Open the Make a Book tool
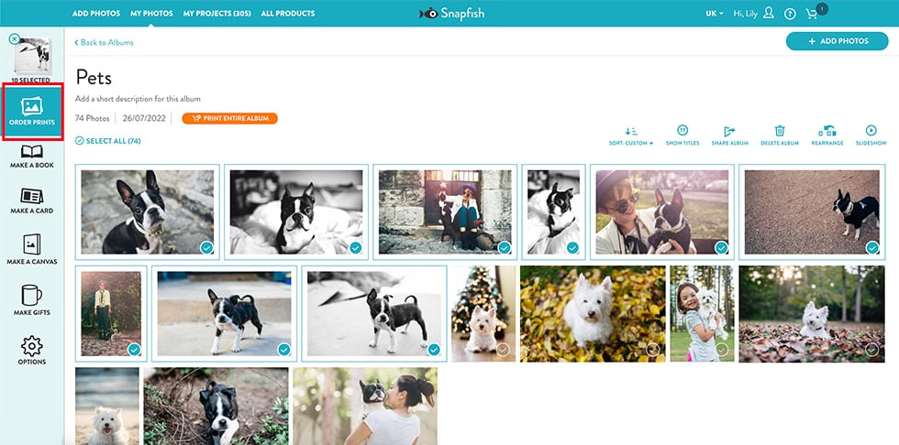Screen dimensions: 899x445 (x=32, y=157)
